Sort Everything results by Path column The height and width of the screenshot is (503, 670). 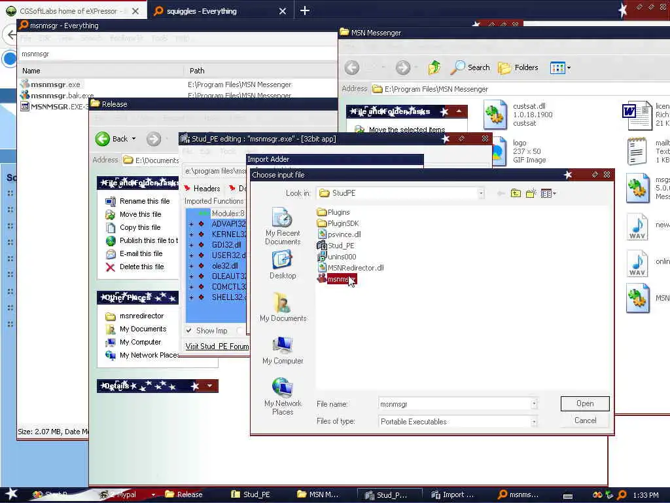pos(260,71)
